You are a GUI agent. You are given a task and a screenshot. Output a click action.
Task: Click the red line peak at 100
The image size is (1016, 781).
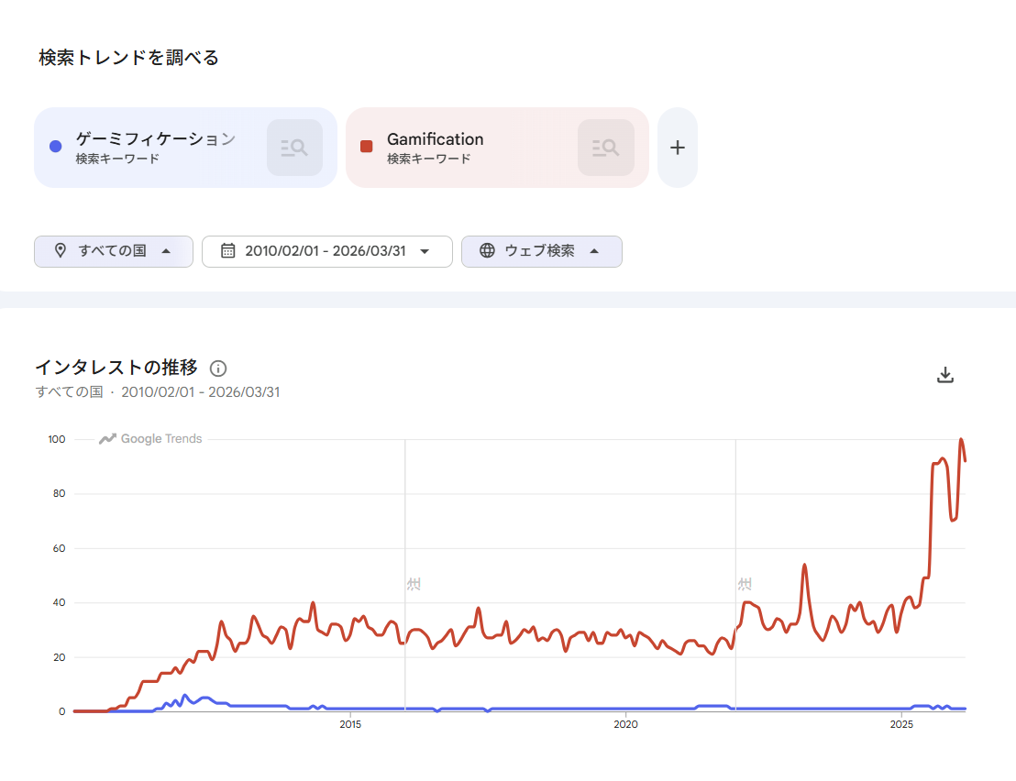961,440
